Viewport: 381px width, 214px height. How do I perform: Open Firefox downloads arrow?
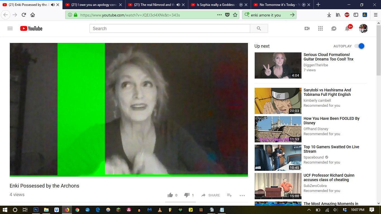tap(329, 15)
